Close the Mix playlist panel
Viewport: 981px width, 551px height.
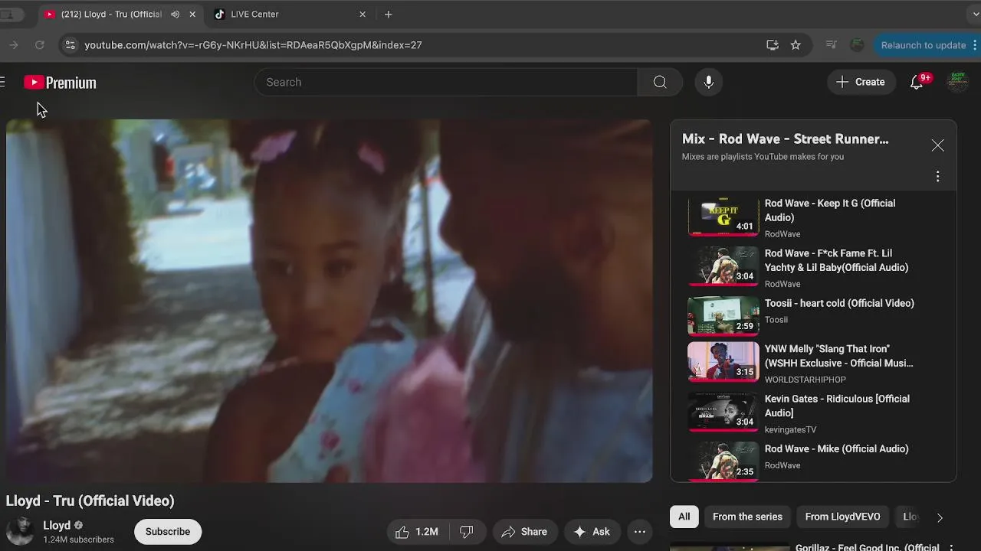[x=937, y=145]
